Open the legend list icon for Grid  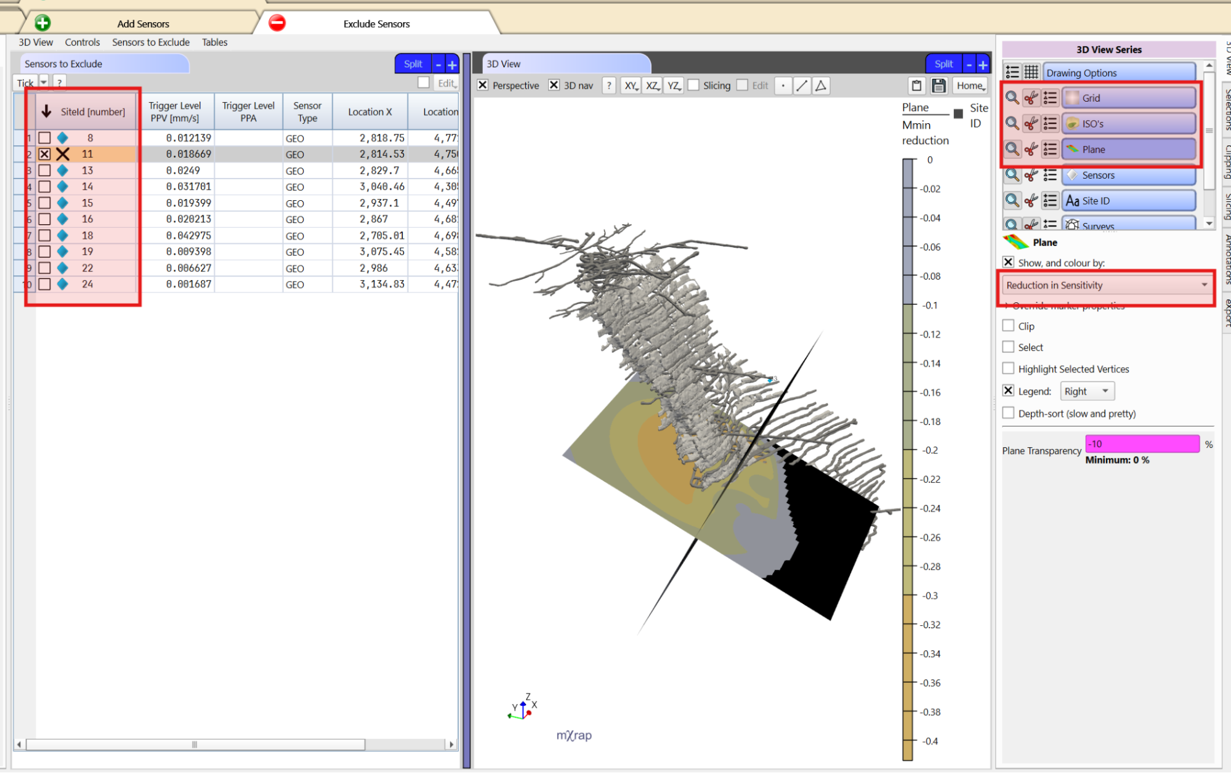coord(1050,98)
